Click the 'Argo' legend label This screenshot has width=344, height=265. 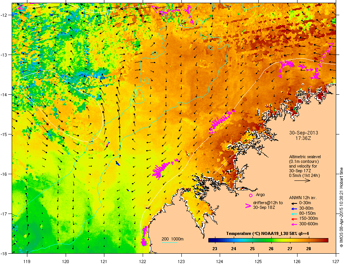pos(260,195)
